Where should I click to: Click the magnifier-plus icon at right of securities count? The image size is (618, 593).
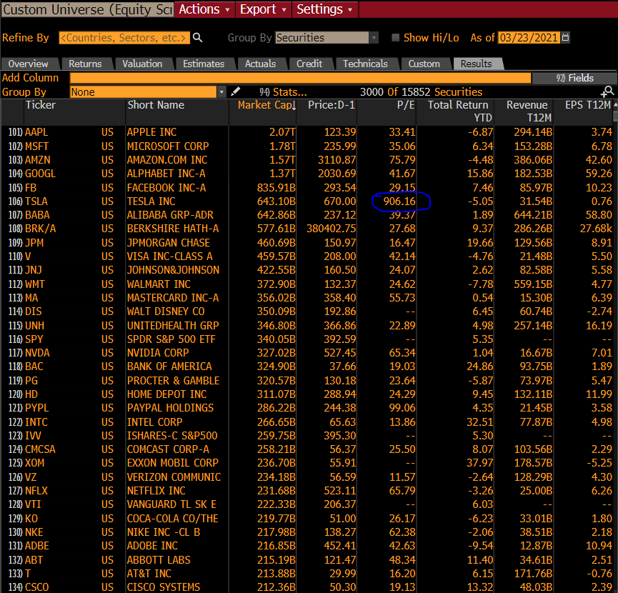pyautogui.click(x=607, y=91)
